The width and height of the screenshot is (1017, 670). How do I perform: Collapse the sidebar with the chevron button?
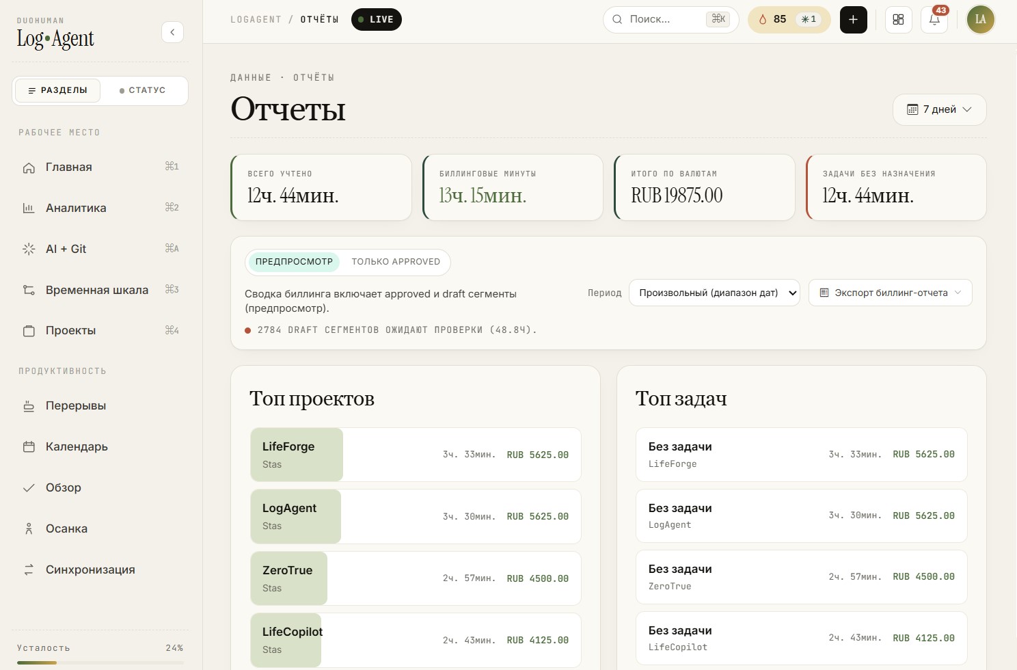[x=172, y=32]
